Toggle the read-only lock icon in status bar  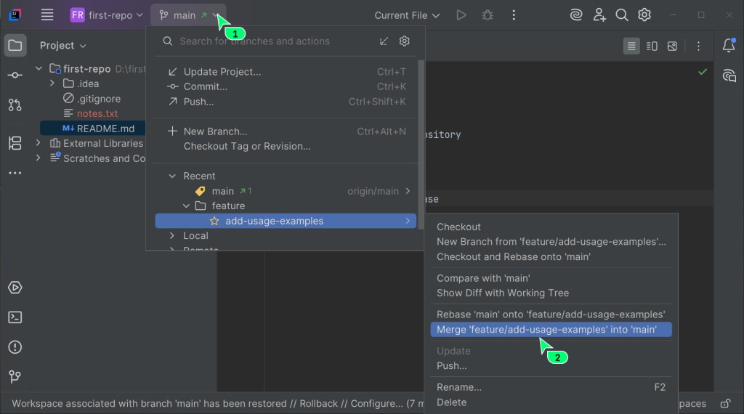click(x=726, y=404)
